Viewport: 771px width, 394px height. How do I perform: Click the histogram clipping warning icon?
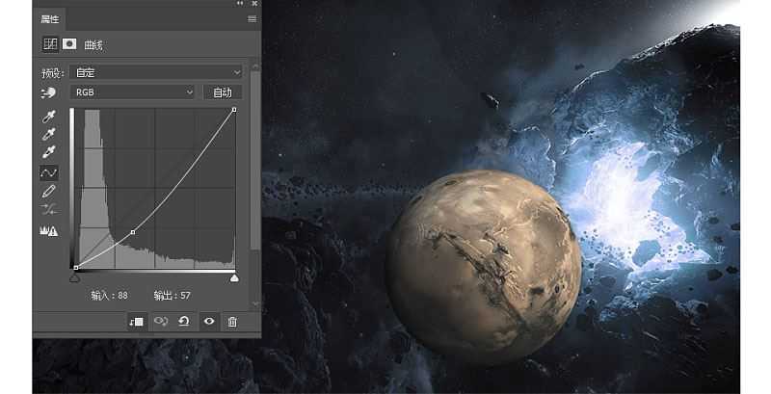click(48, 230)
